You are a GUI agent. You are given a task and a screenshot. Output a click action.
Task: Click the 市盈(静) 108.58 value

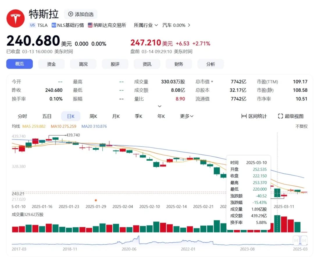(x=300, y=90)
